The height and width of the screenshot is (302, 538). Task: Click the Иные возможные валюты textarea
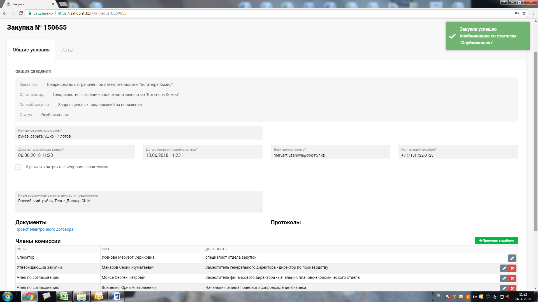tap(139, 202)
